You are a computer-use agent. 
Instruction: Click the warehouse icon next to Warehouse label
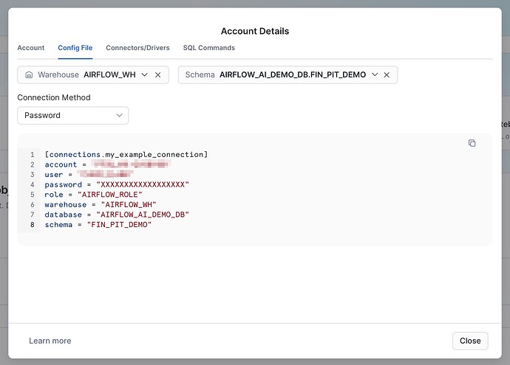point(29,75)
